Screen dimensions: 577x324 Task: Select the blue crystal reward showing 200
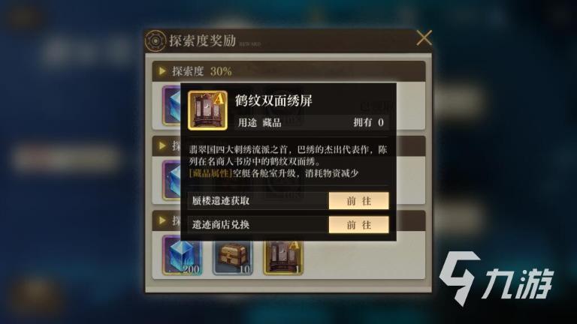[x=182, y=256]
